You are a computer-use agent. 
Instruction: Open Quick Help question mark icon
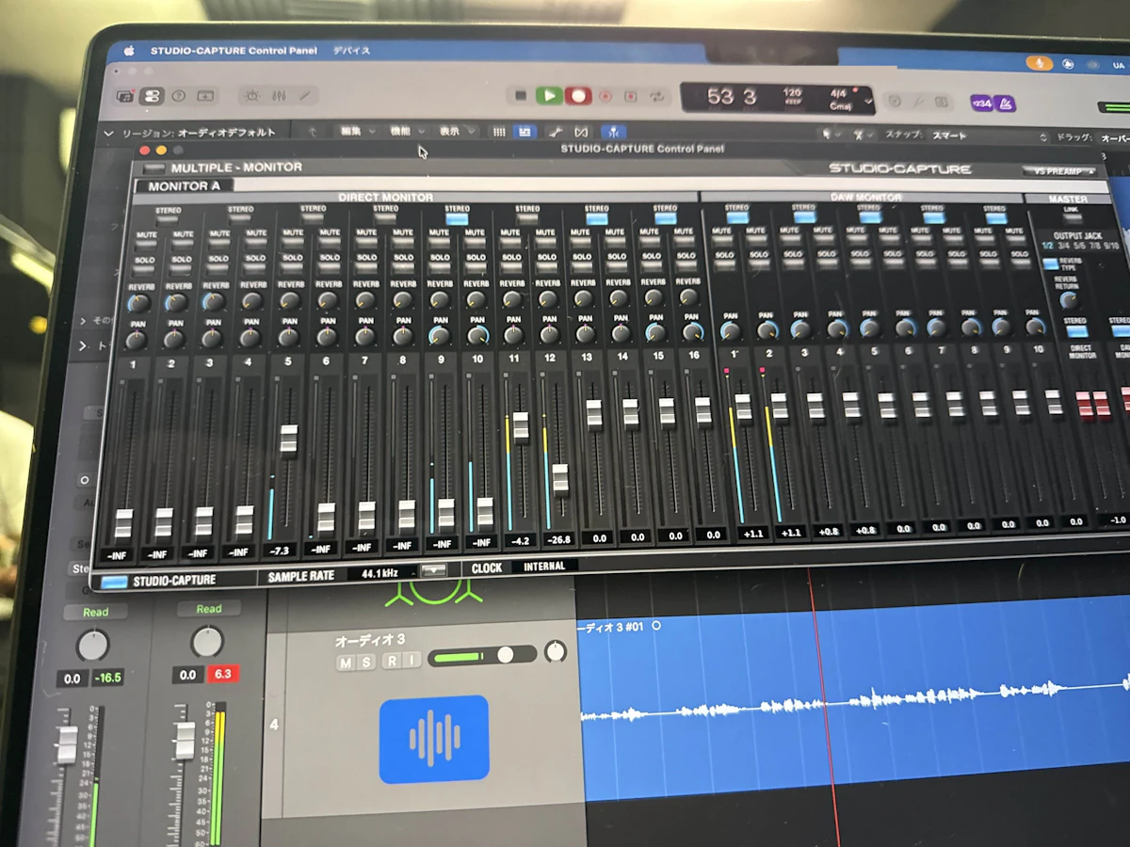[x=178, y=96]
